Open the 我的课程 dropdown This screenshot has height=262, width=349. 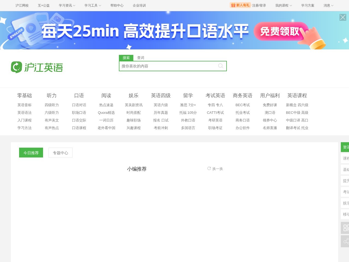click(283, 5)
